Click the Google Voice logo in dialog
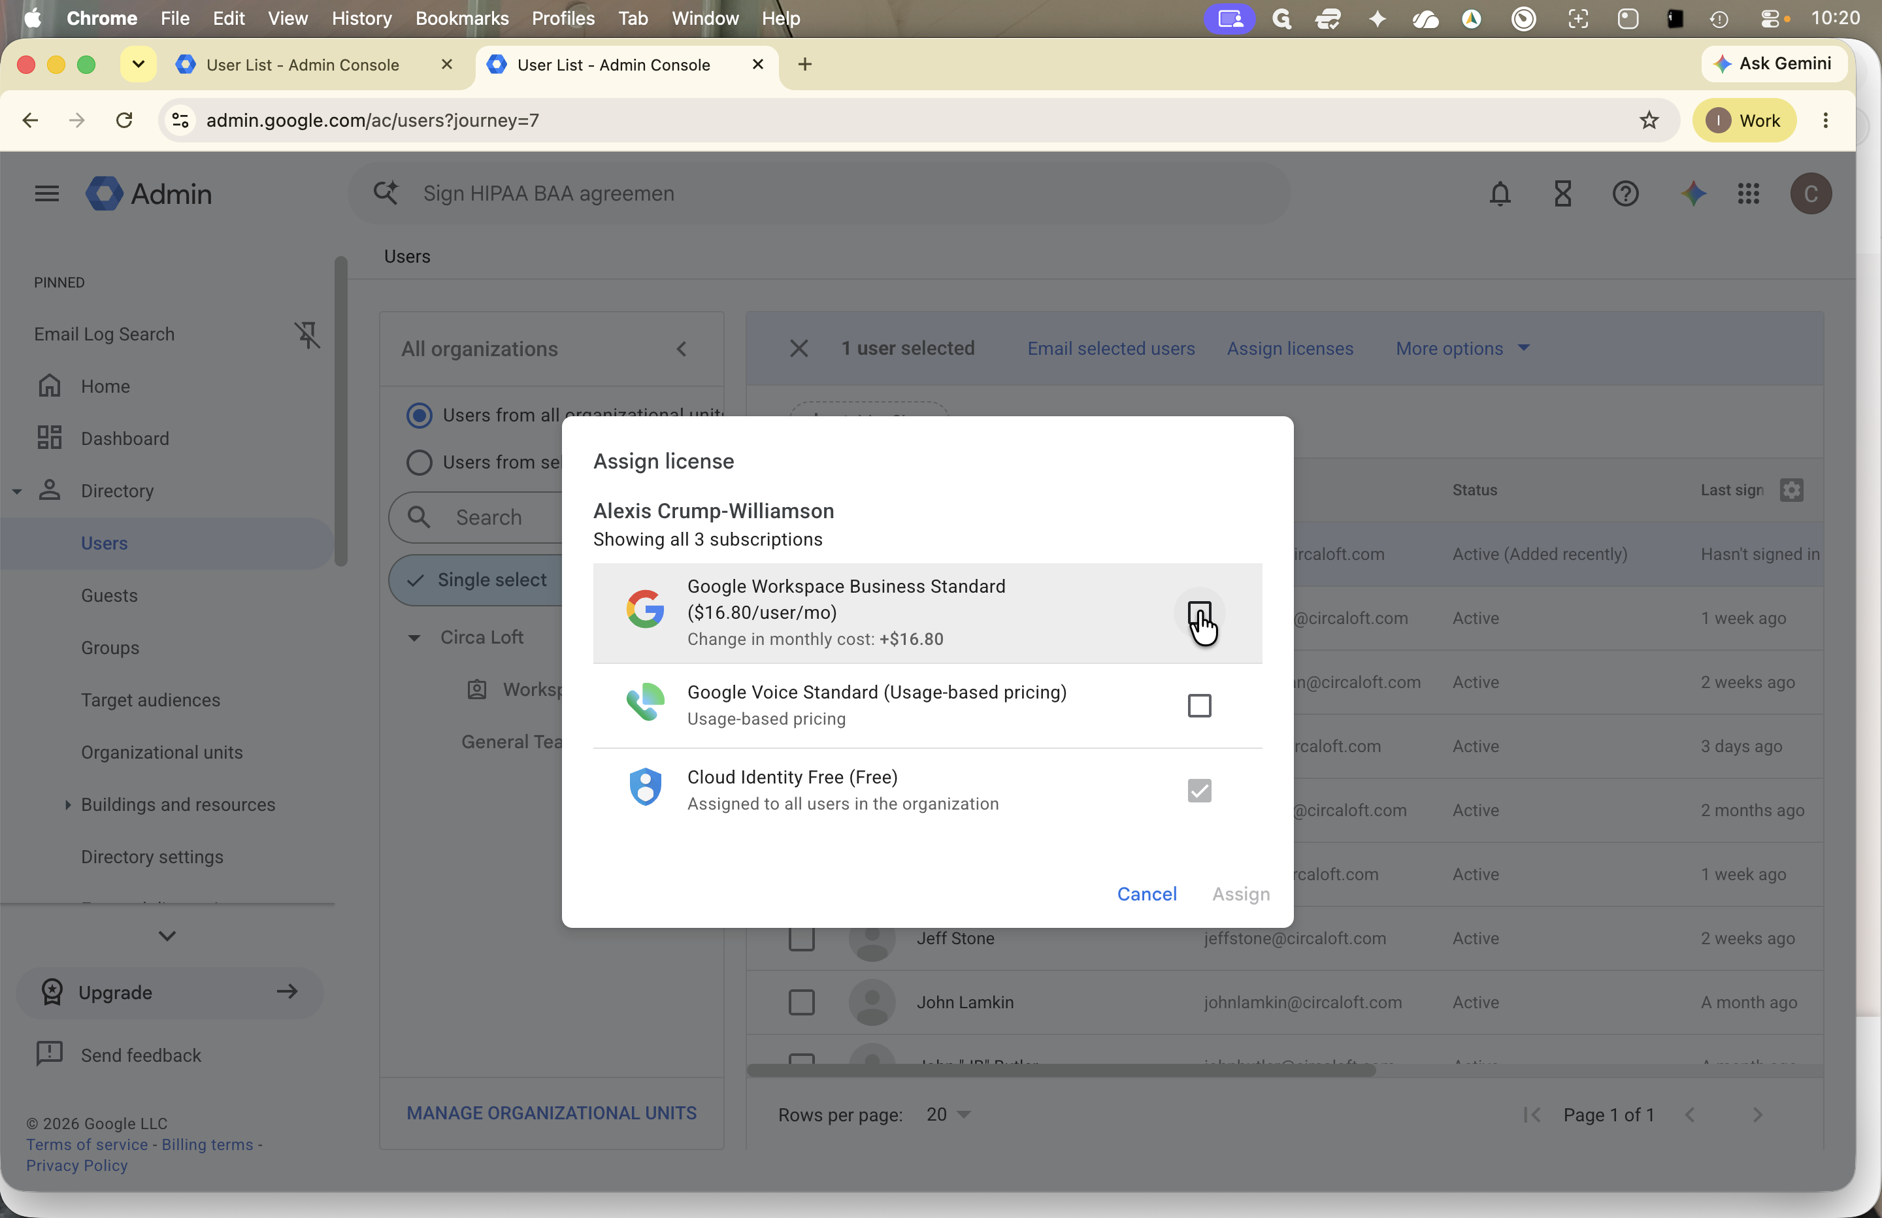Viewport: 1882px width, 1218px height. click(645, 702)
